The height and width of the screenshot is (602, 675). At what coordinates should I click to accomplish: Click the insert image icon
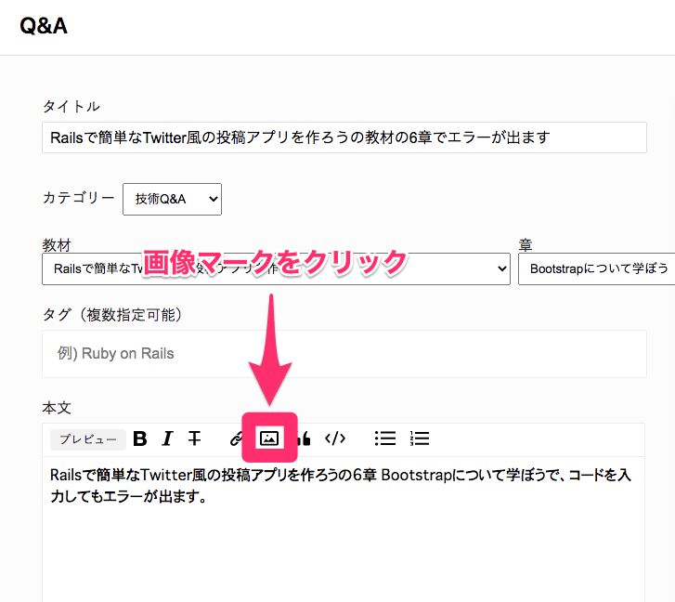pyautogui.click(x=269, y=438)
